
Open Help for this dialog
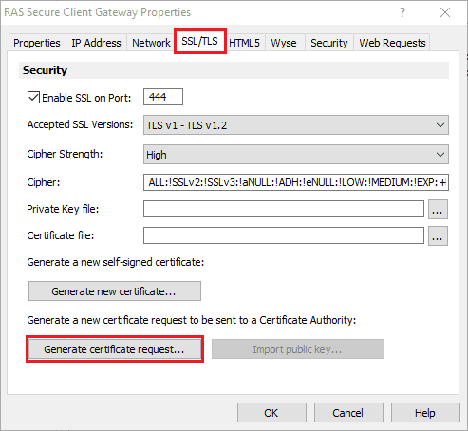pos(425,413)
